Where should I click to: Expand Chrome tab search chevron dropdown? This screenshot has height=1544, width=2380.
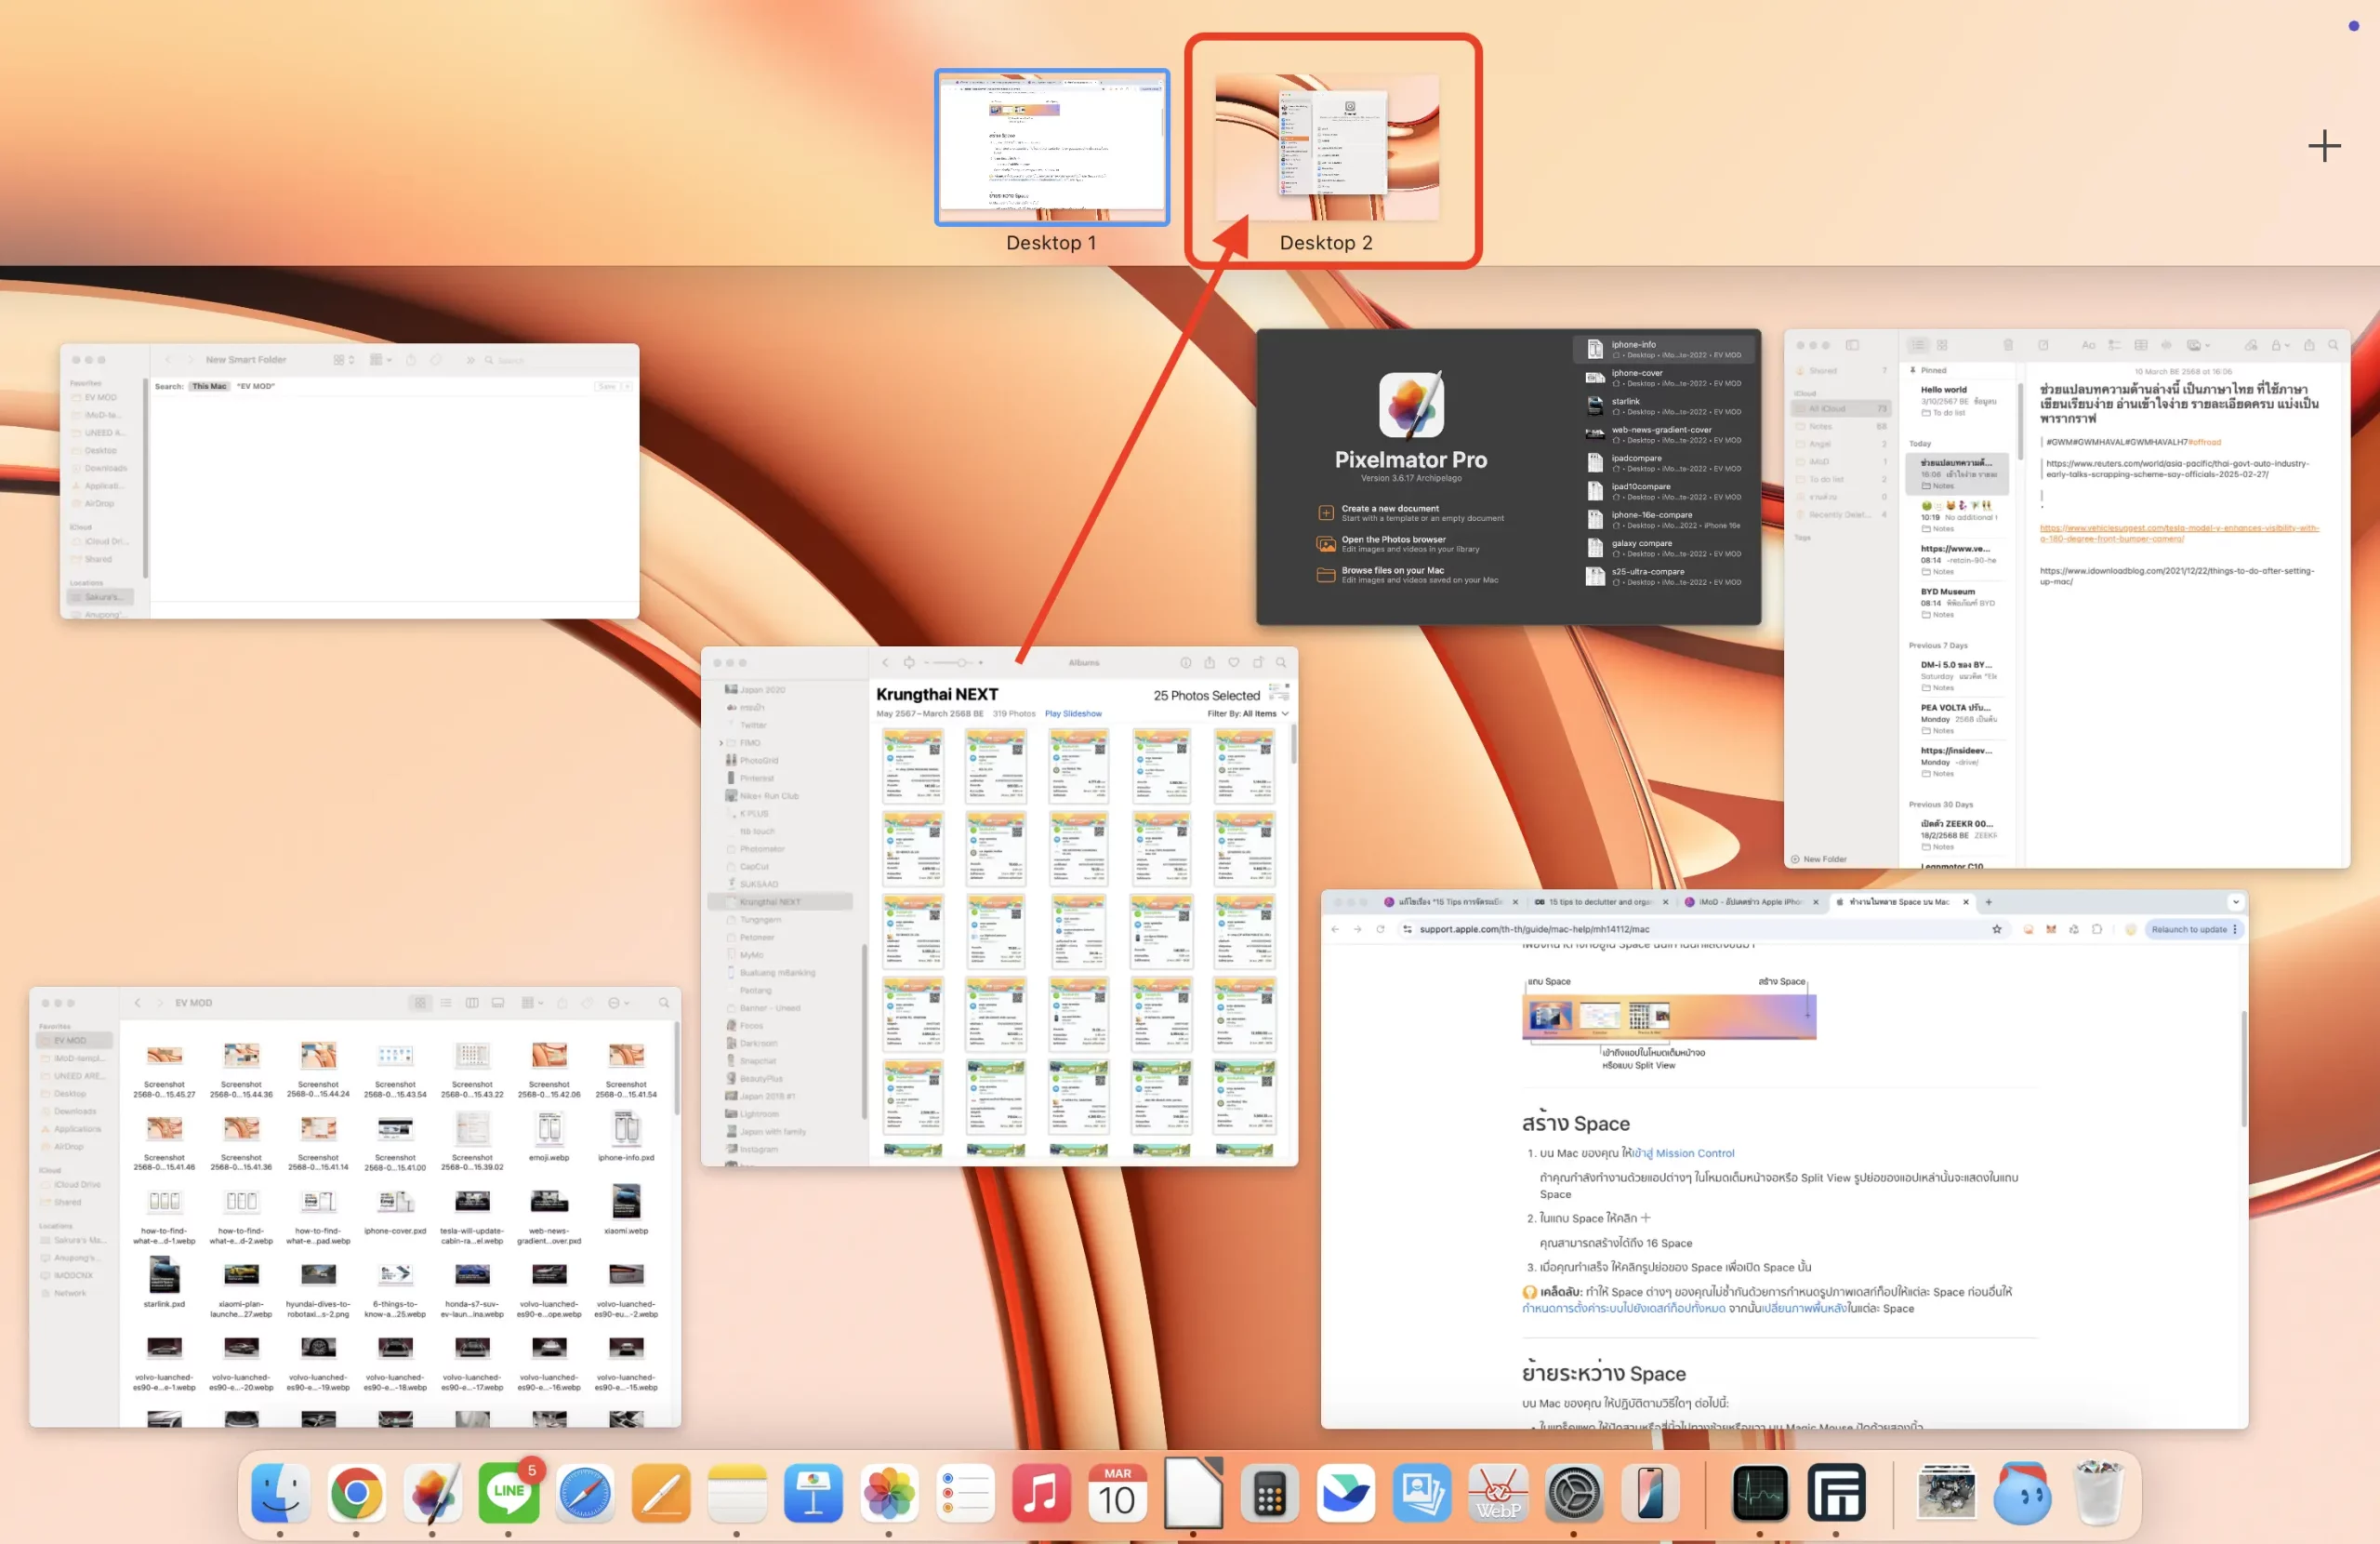pos(2236,901)
